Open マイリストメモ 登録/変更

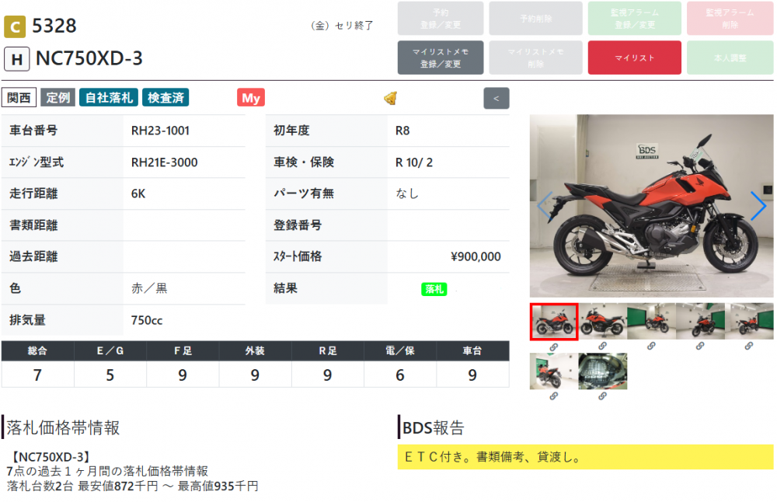click(x=440, y=58)
